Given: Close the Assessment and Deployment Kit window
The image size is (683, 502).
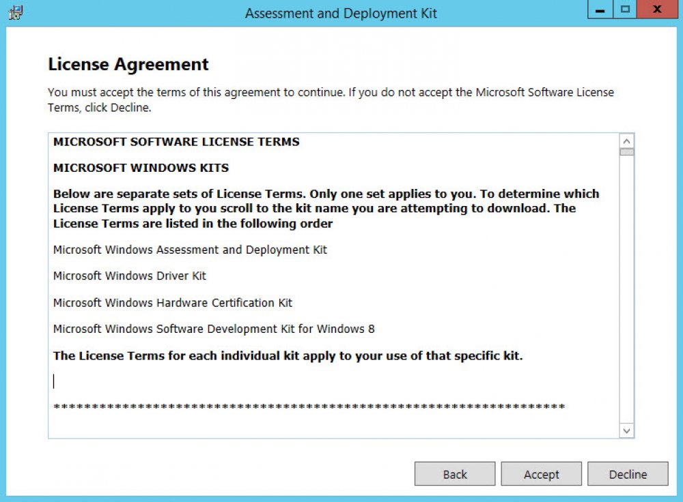Looking at the screenshot, I should 657,10.
